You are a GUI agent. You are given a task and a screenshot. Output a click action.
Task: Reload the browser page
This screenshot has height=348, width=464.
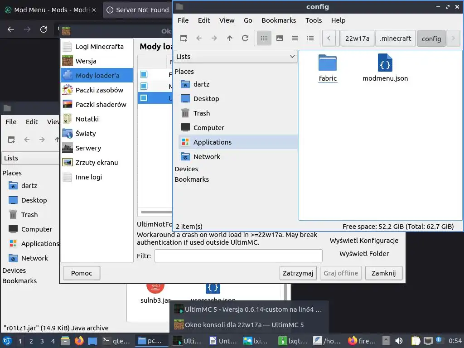(43, 29)
